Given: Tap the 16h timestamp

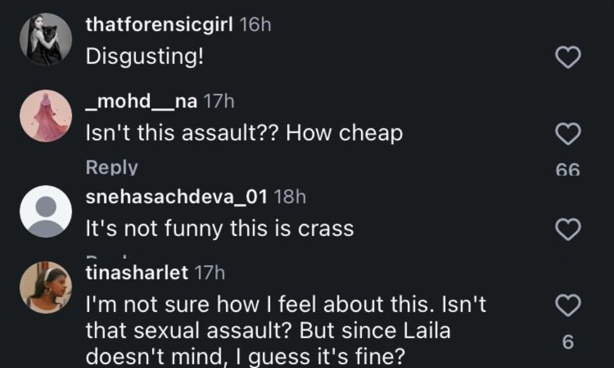Looking at the screenshot, I should pos(255,26).
